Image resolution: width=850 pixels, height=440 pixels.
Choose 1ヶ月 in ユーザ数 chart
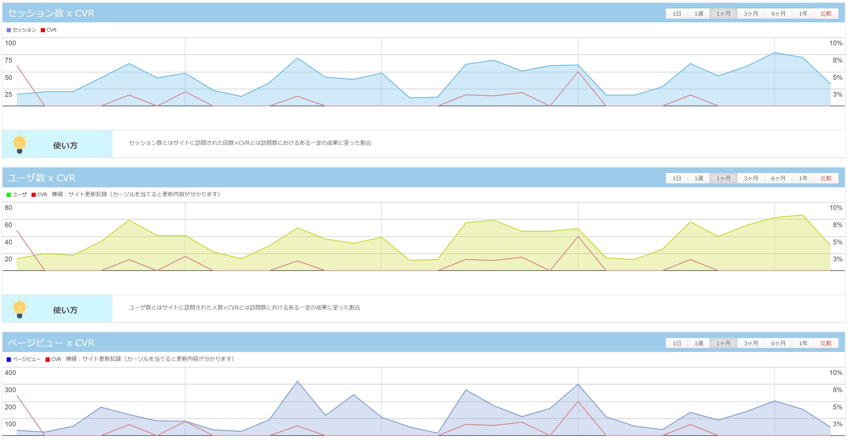coord(723,178)
